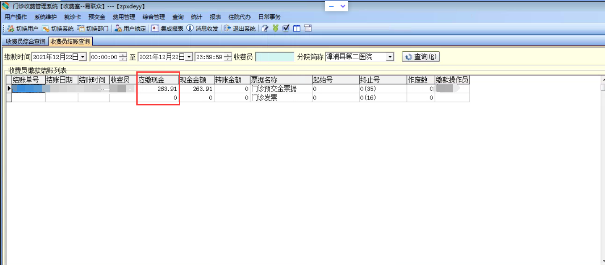Click the 切换系统 switch system toolbar button
Viewport: 605px width, 265px height.
click(58, 29)
